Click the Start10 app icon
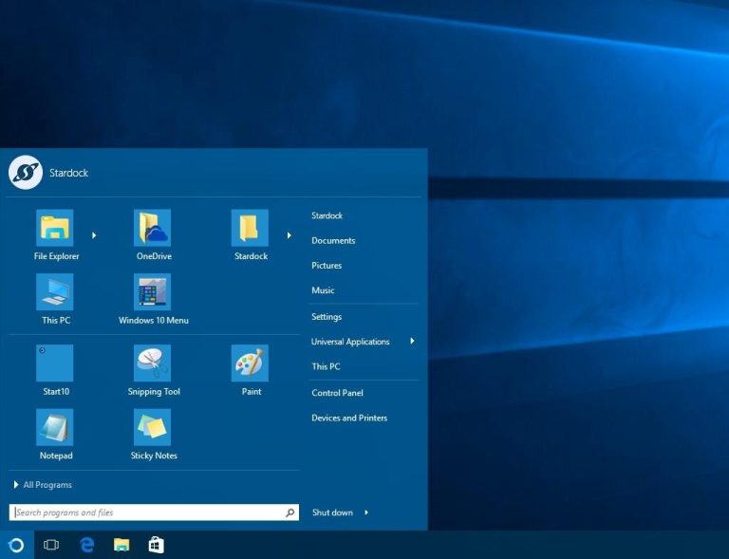This screenshot has height=559, width=729. tap(55, 363)
